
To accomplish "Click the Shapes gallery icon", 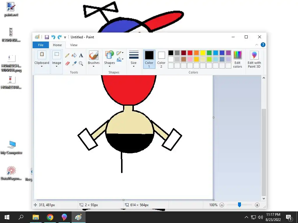I will click(x=109, y=55).
